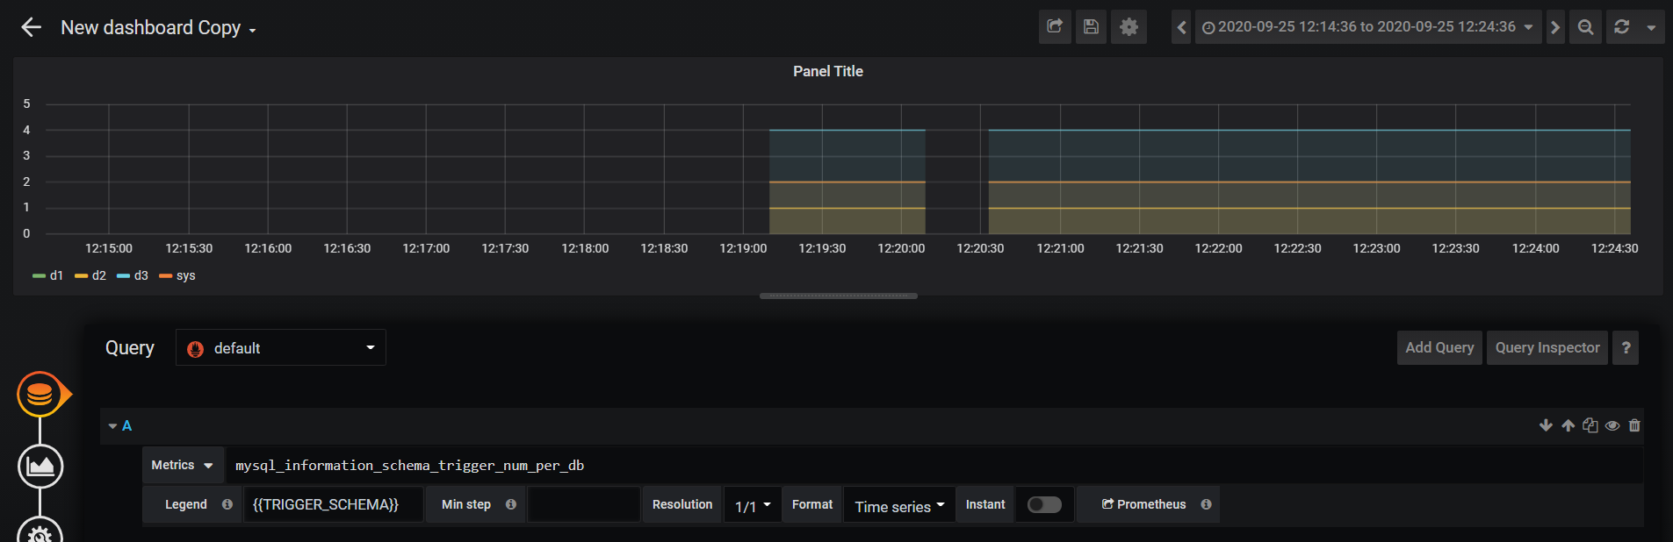
Task: Open the default data source dropdown
Action: 281,348
